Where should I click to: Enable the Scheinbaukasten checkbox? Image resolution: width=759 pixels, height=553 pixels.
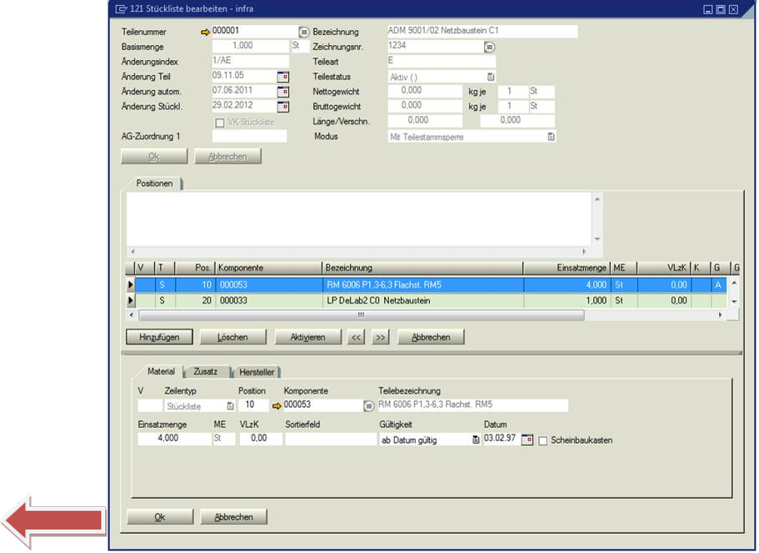[x=543, y=440]
